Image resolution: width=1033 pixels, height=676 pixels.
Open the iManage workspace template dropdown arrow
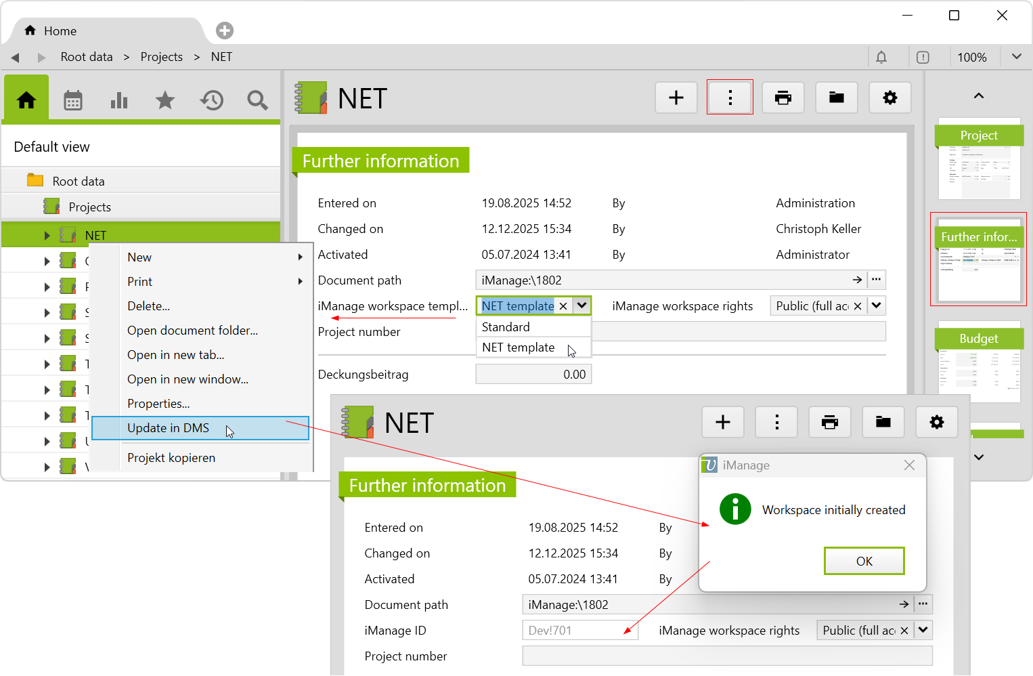582,305
